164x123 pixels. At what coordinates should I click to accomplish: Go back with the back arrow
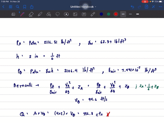3,7
